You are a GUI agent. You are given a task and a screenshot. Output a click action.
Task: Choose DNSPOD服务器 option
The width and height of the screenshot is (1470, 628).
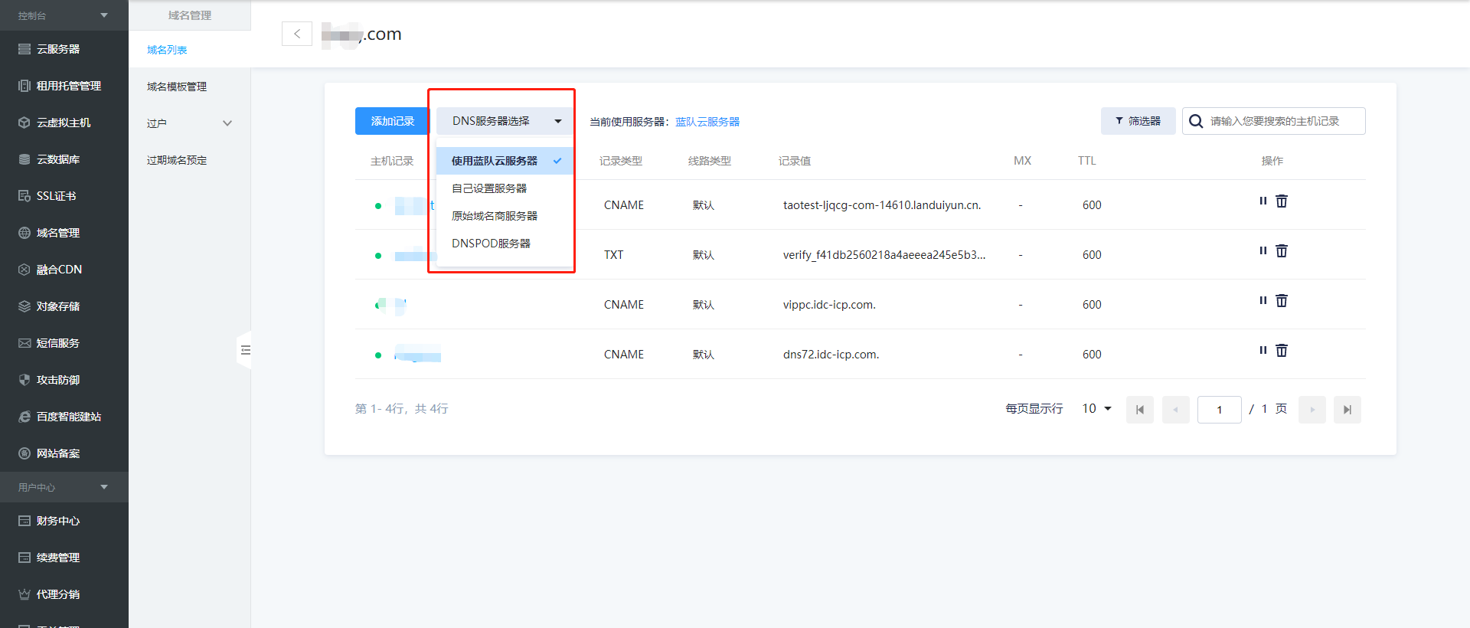[491, 244]
